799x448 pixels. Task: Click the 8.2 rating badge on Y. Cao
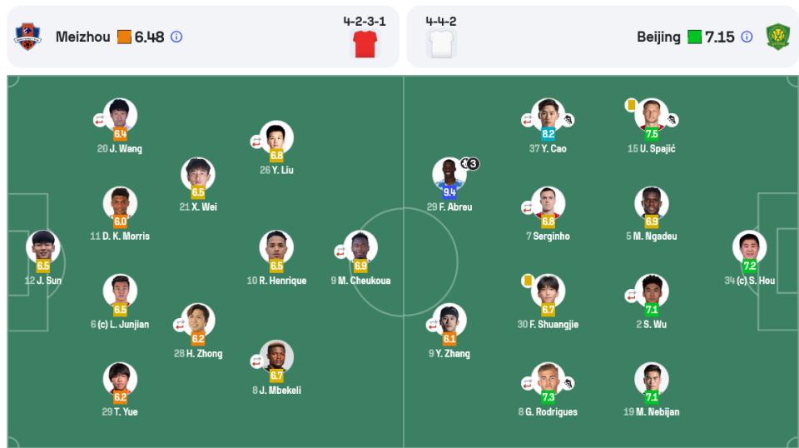point(548,134)
